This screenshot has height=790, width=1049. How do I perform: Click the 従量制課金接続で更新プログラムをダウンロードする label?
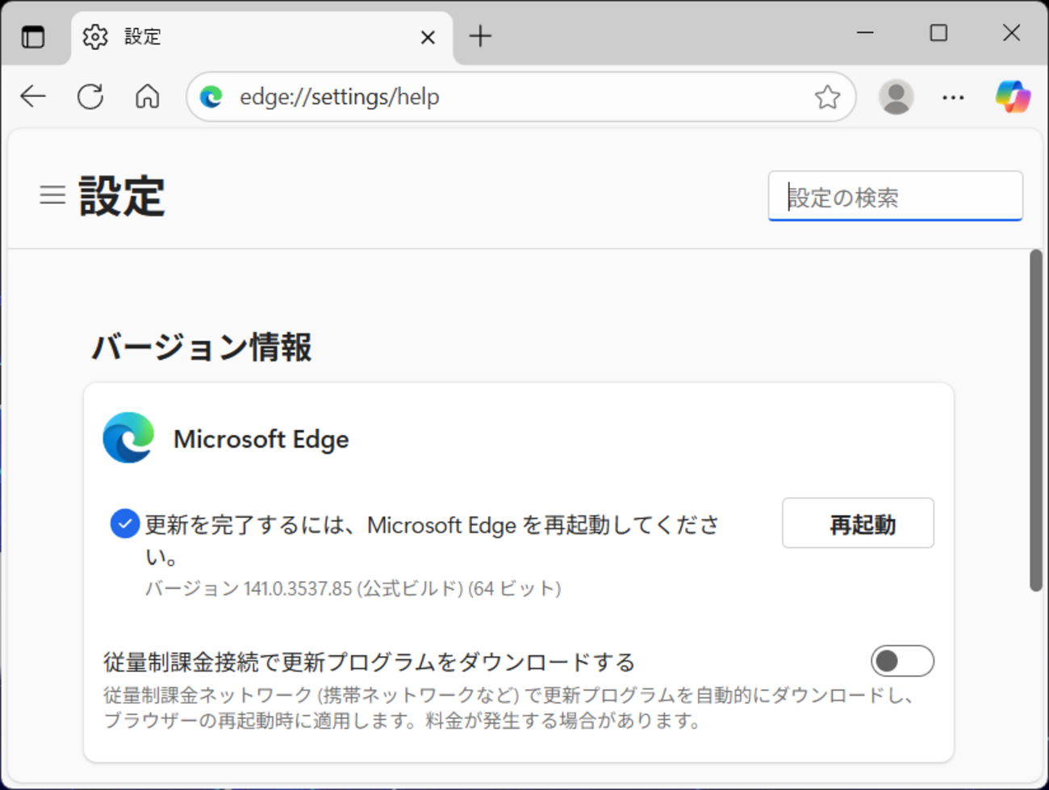pos(370,662)
